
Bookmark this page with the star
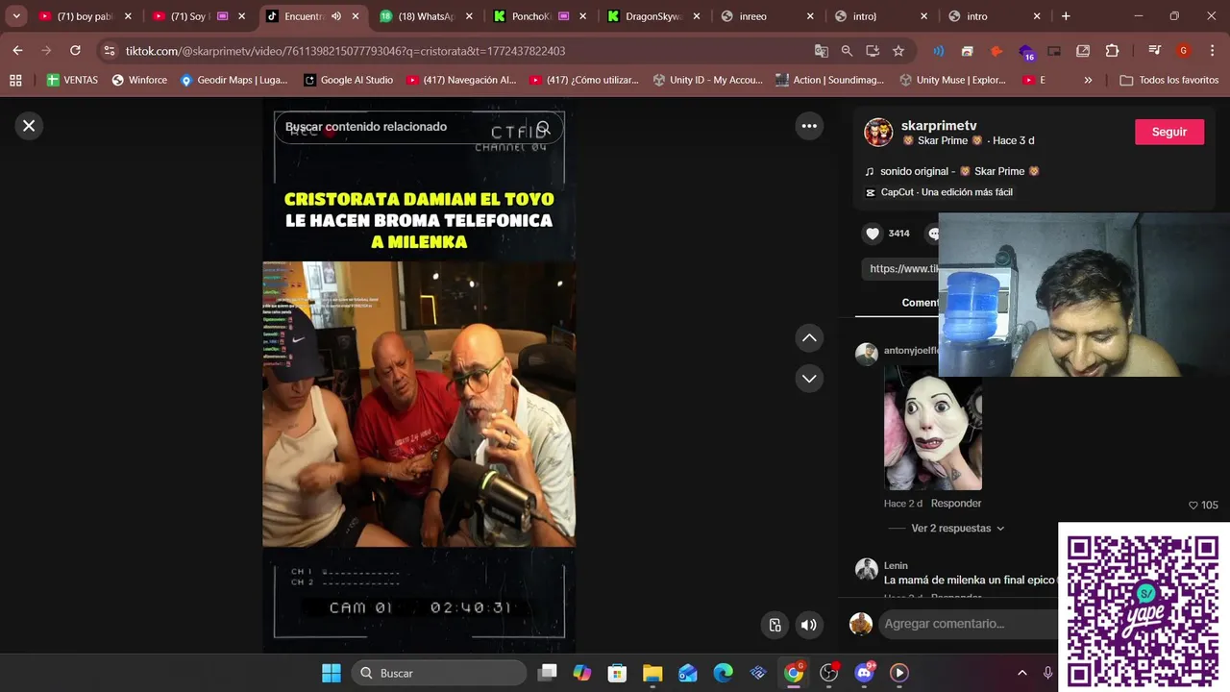coord(898,51)
